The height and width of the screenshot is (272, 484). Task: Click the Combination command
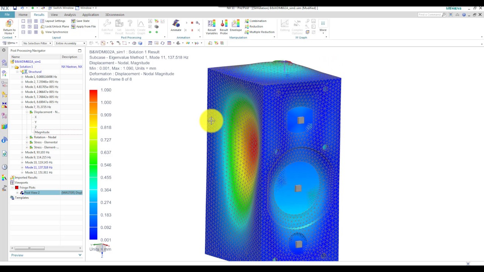pos(255,21)
